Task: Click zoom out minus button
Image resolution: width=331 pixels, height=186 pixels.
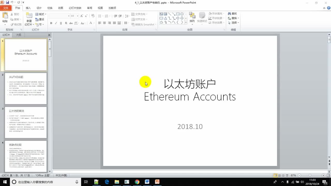Action: [x=299, y=175]
